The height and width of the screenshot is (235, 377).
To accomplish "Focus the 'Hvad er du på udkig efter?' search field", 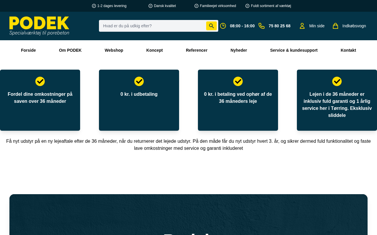I will click(x=153, y=26).
